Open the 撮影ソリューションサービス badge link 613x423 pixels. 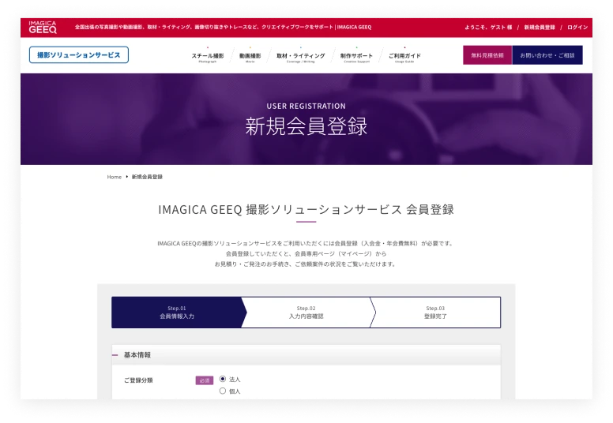[x=78, y=54]
